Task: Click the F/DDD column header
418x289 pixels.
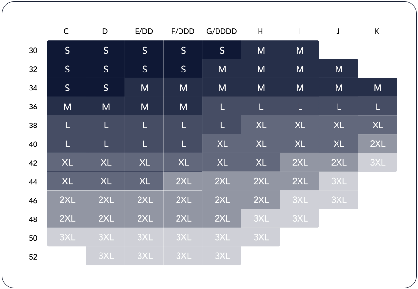Action: tap(183, 32)
